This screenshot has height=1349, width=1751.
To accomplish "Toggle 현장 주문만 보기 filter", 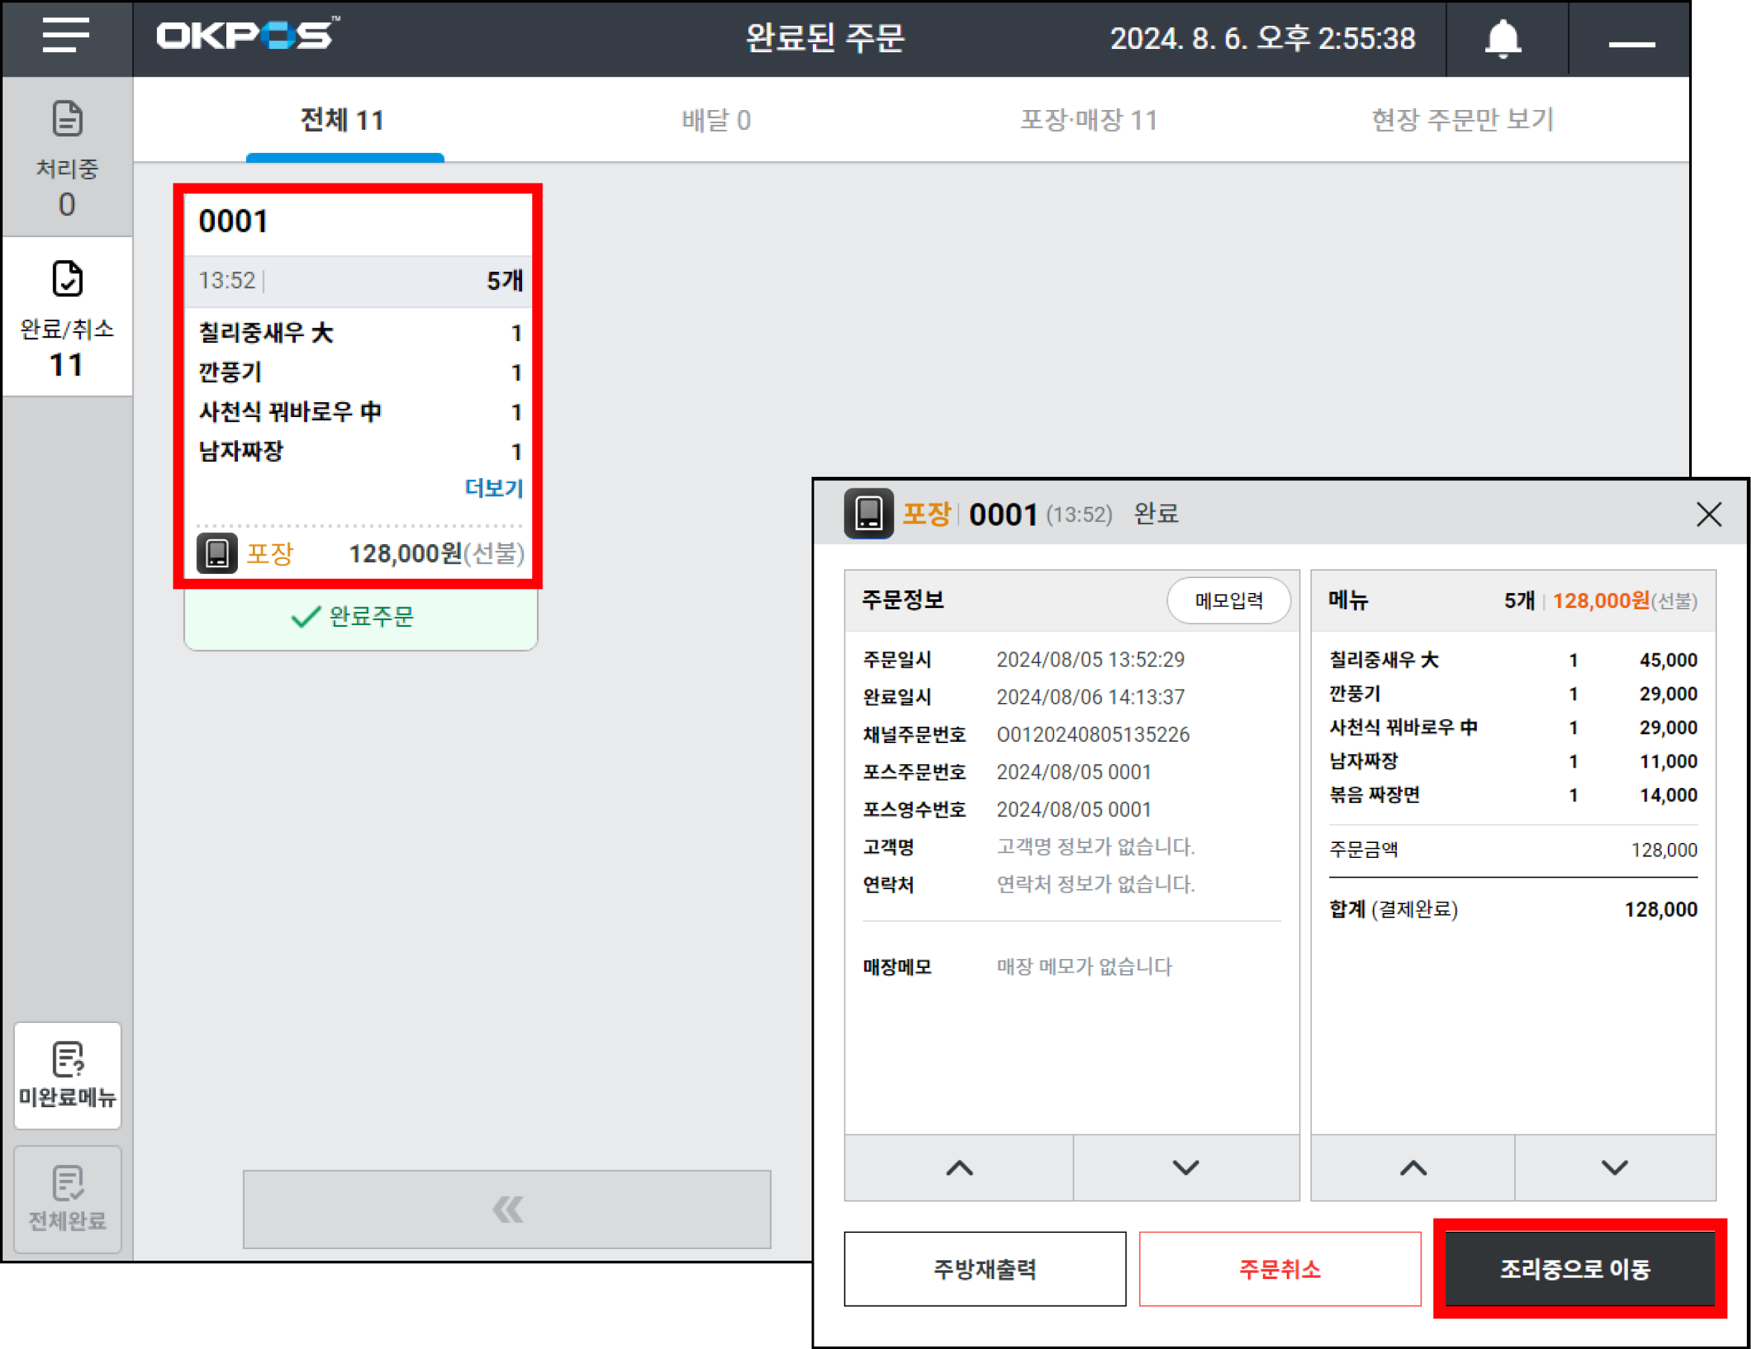I will pos(1461,120).
